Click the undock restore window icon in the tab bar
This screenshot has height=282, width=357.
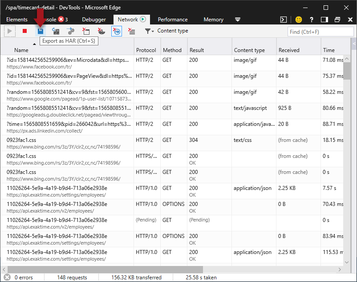tap(337, 20)
